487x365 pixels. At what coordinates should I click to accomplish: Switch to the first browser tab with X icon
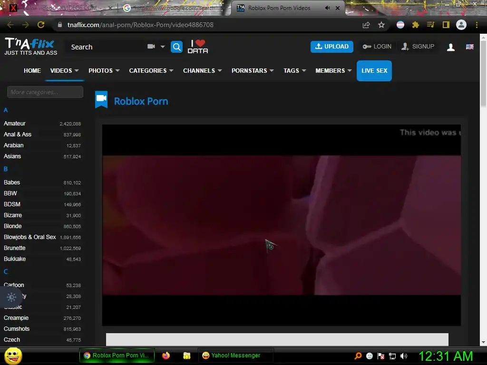pos(59,8)
